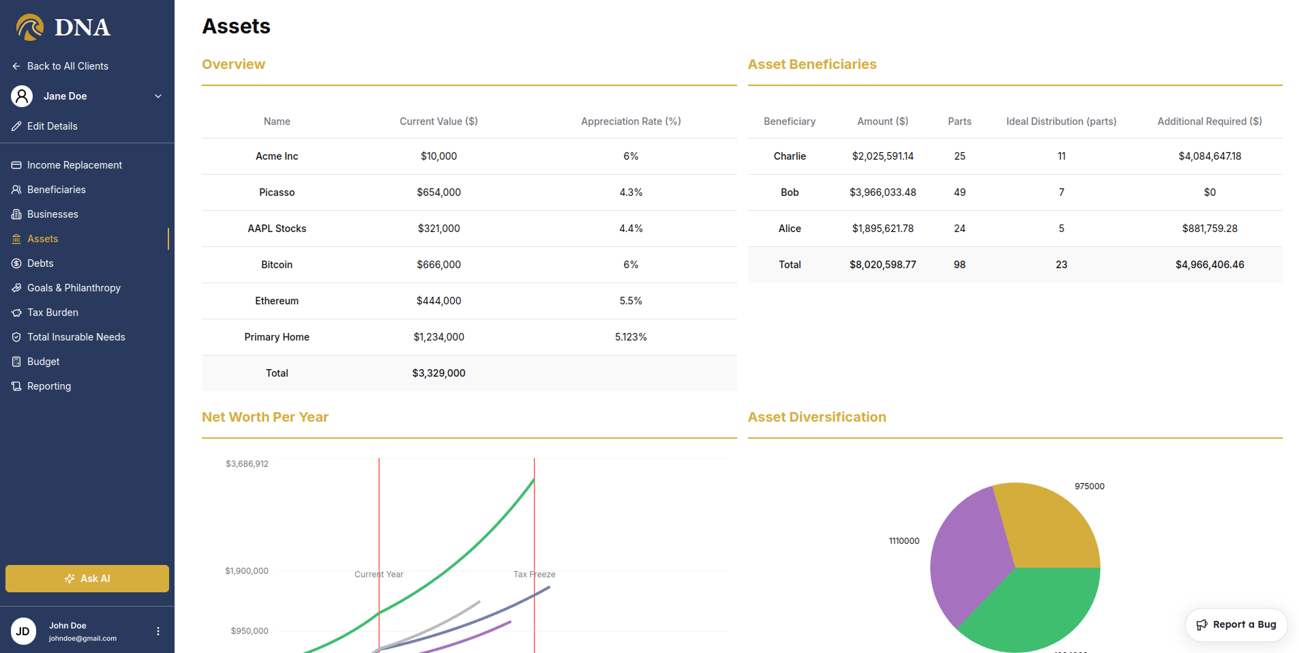Open Income Replacement via its card icon
Screen dimensions: 1299x653
pyautogui.click(x=16, y=165)
